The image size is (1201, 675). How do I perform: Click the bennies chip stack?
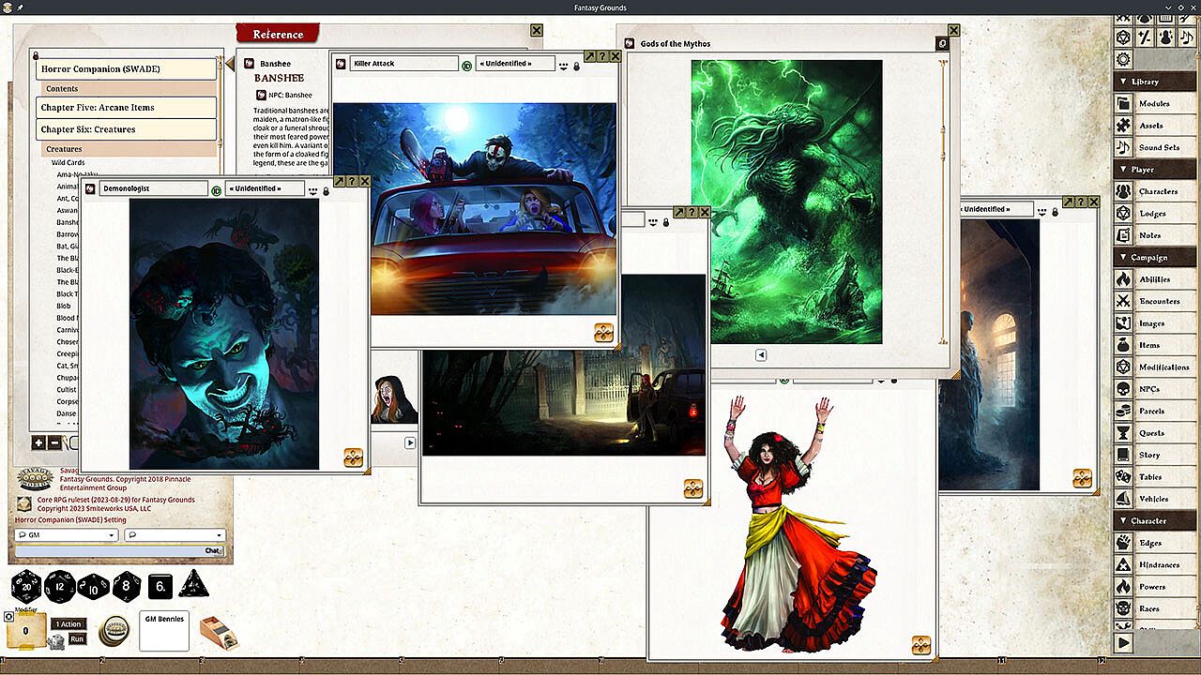[x=114, y=631]
